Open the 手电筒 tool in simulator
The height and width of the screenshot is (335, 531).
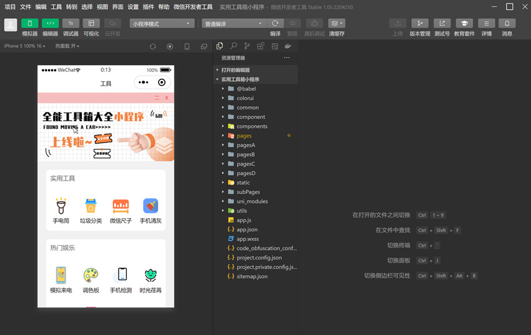[x=61, y=211]
